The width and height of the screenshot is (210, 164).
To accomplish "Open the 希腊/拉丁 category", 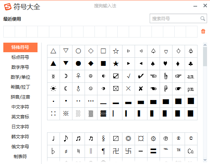I will tap(20, 87).
